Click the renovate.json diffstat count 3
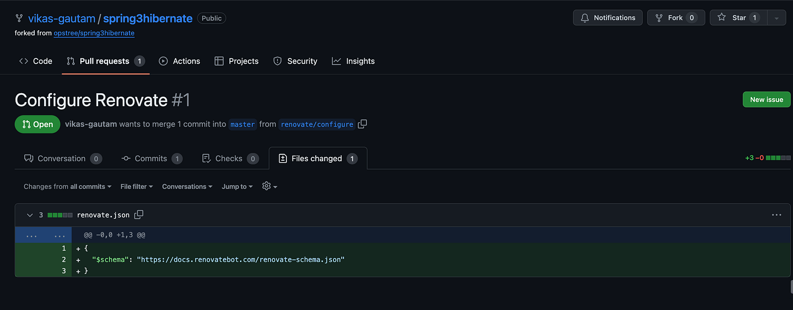The width and height of the screenshot is (793, 310). pyautogui.click(x=41, y=215)
